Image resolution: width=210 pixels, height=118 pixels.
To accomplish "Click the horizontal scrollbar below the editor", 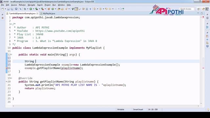I will 106,106.
